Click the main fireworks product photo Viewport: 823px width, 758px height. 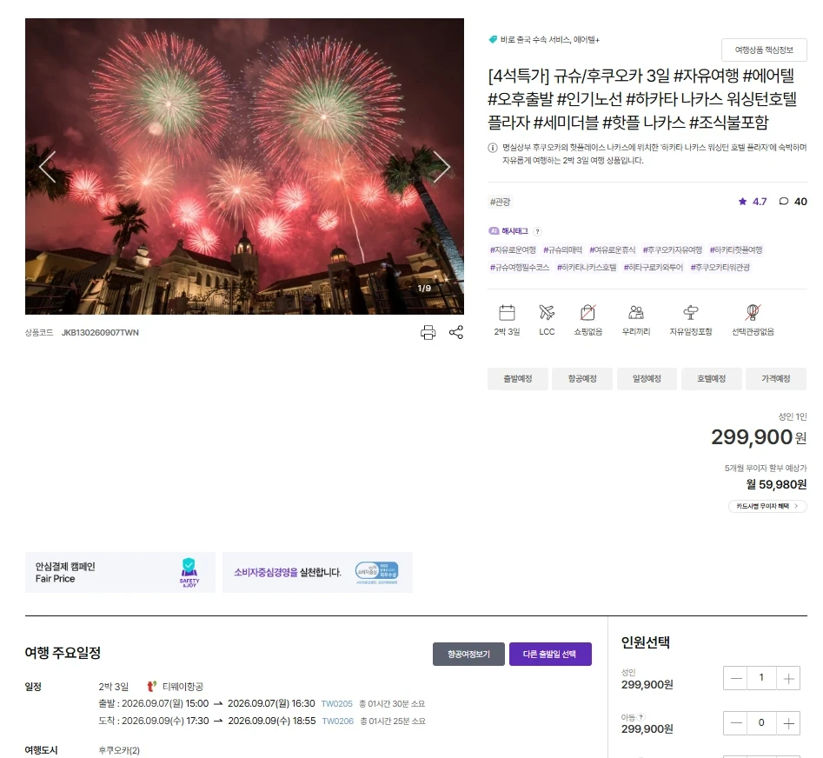[x=244, y=166]
